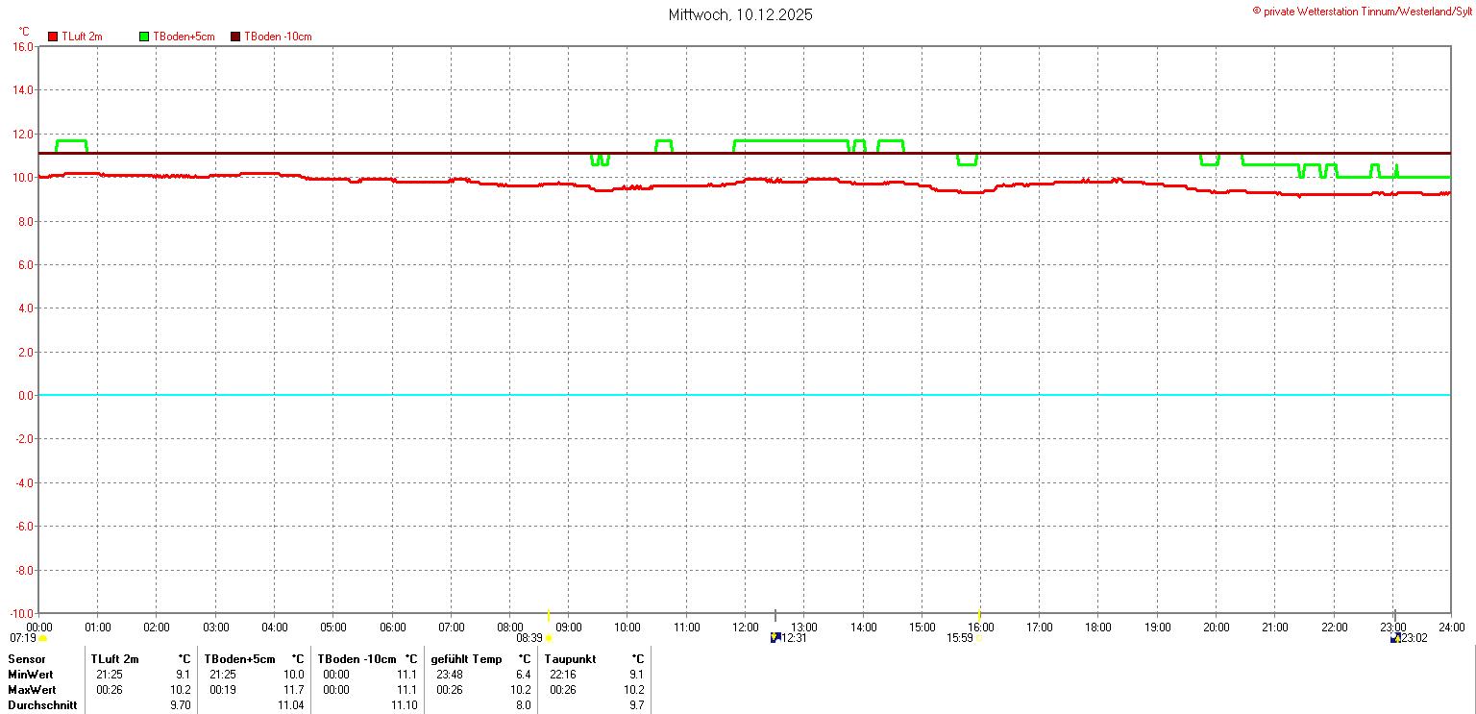Click the sun icon next to 07:19
The image size is (1476, 714).
(x=42, y=638)
